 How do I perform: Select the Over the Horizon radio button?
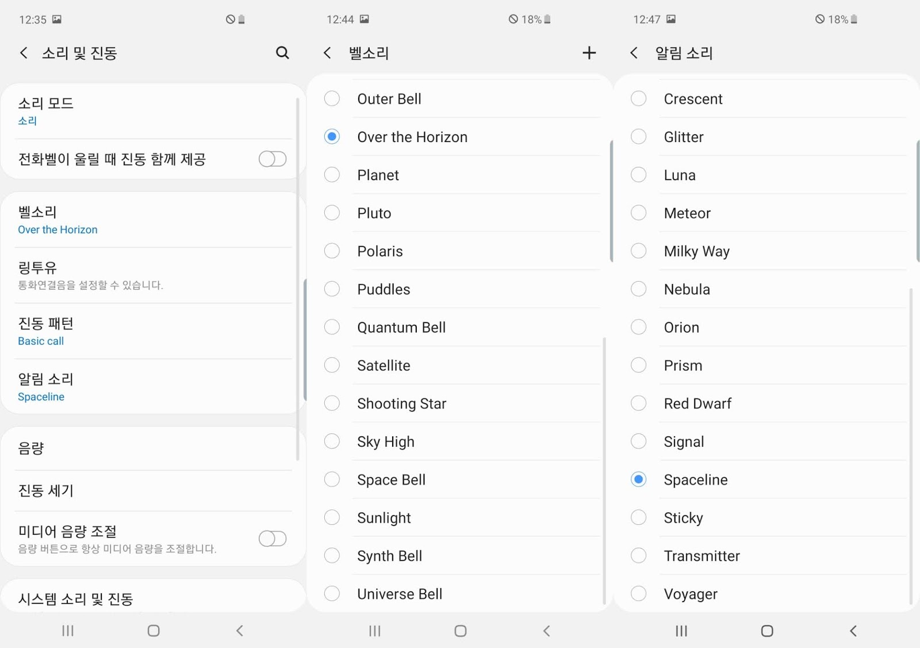(332, 136)
